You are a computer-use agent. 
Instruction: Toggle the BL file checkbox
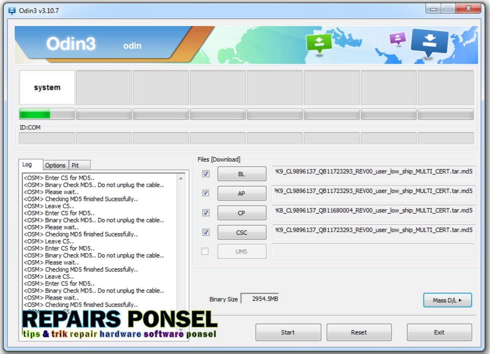pyautogui.click(x=206, y=174)
